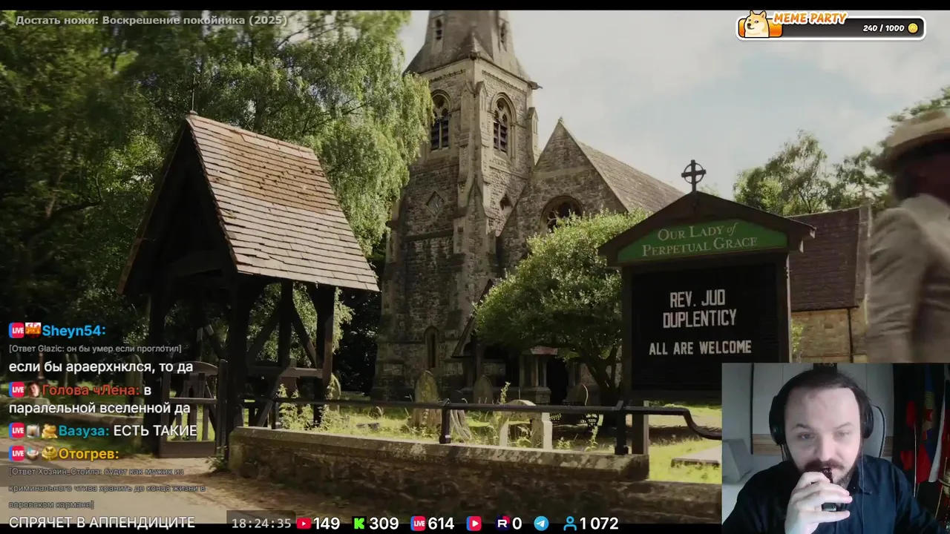Click the YouTube viewer count 149
The height and width of the screenshot is (534, 950).
pyautogui.click(x=327, y=524)
